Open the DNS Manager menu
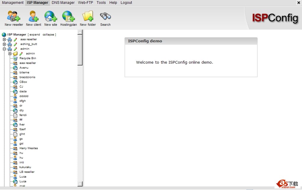This screenshot has height=190, width=302. [63, 3]
